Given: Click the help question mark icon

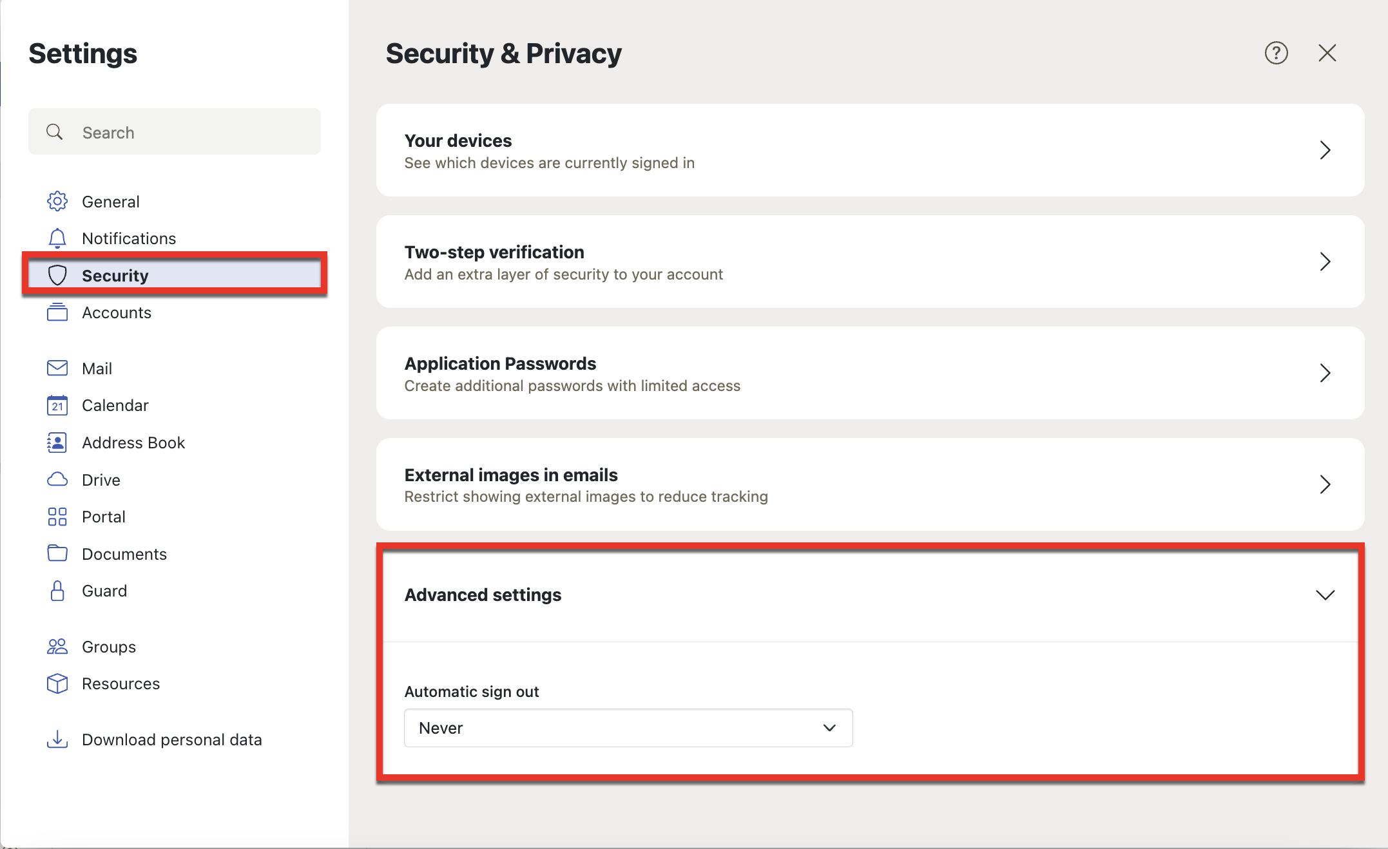Looking at the screenshot, I should (x=1276, y=53).
